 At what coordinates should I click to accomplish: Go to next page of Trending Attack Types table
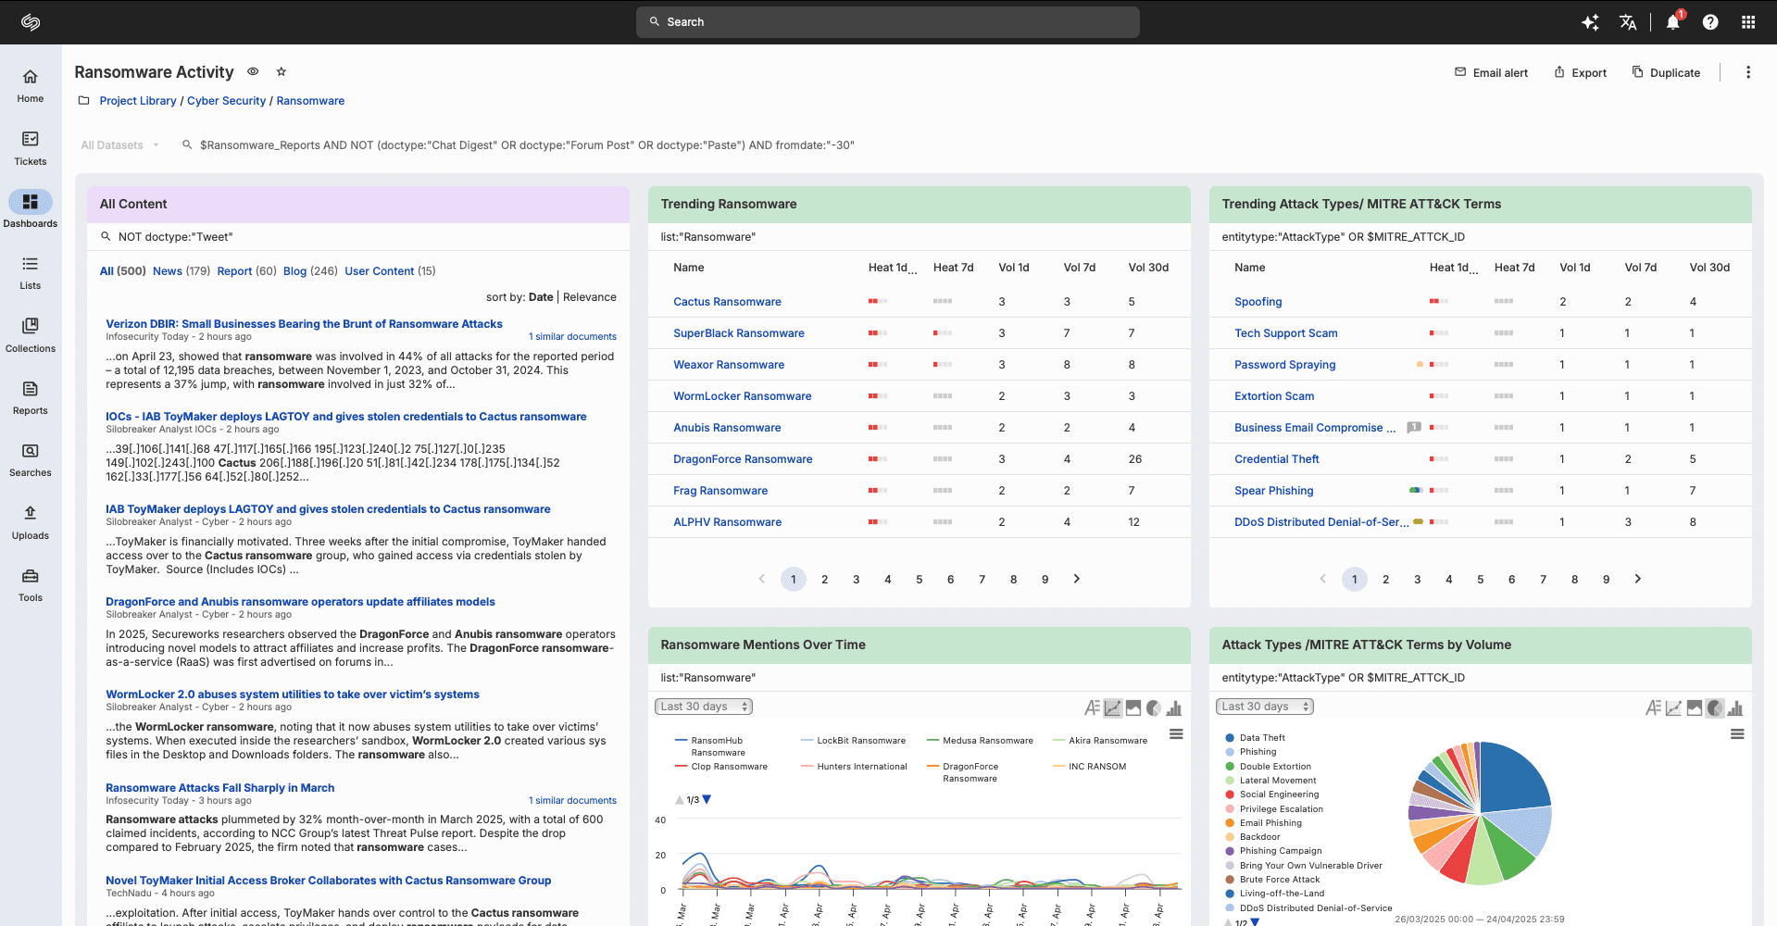[1638, 579]
